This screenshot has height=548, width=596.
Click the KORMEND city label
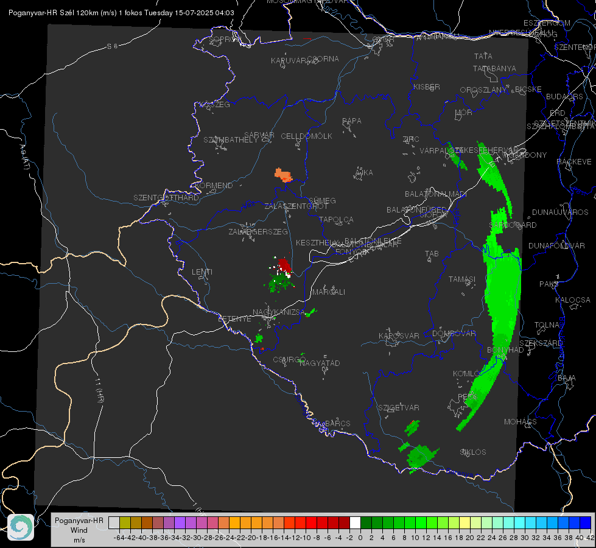pos(214,186)
